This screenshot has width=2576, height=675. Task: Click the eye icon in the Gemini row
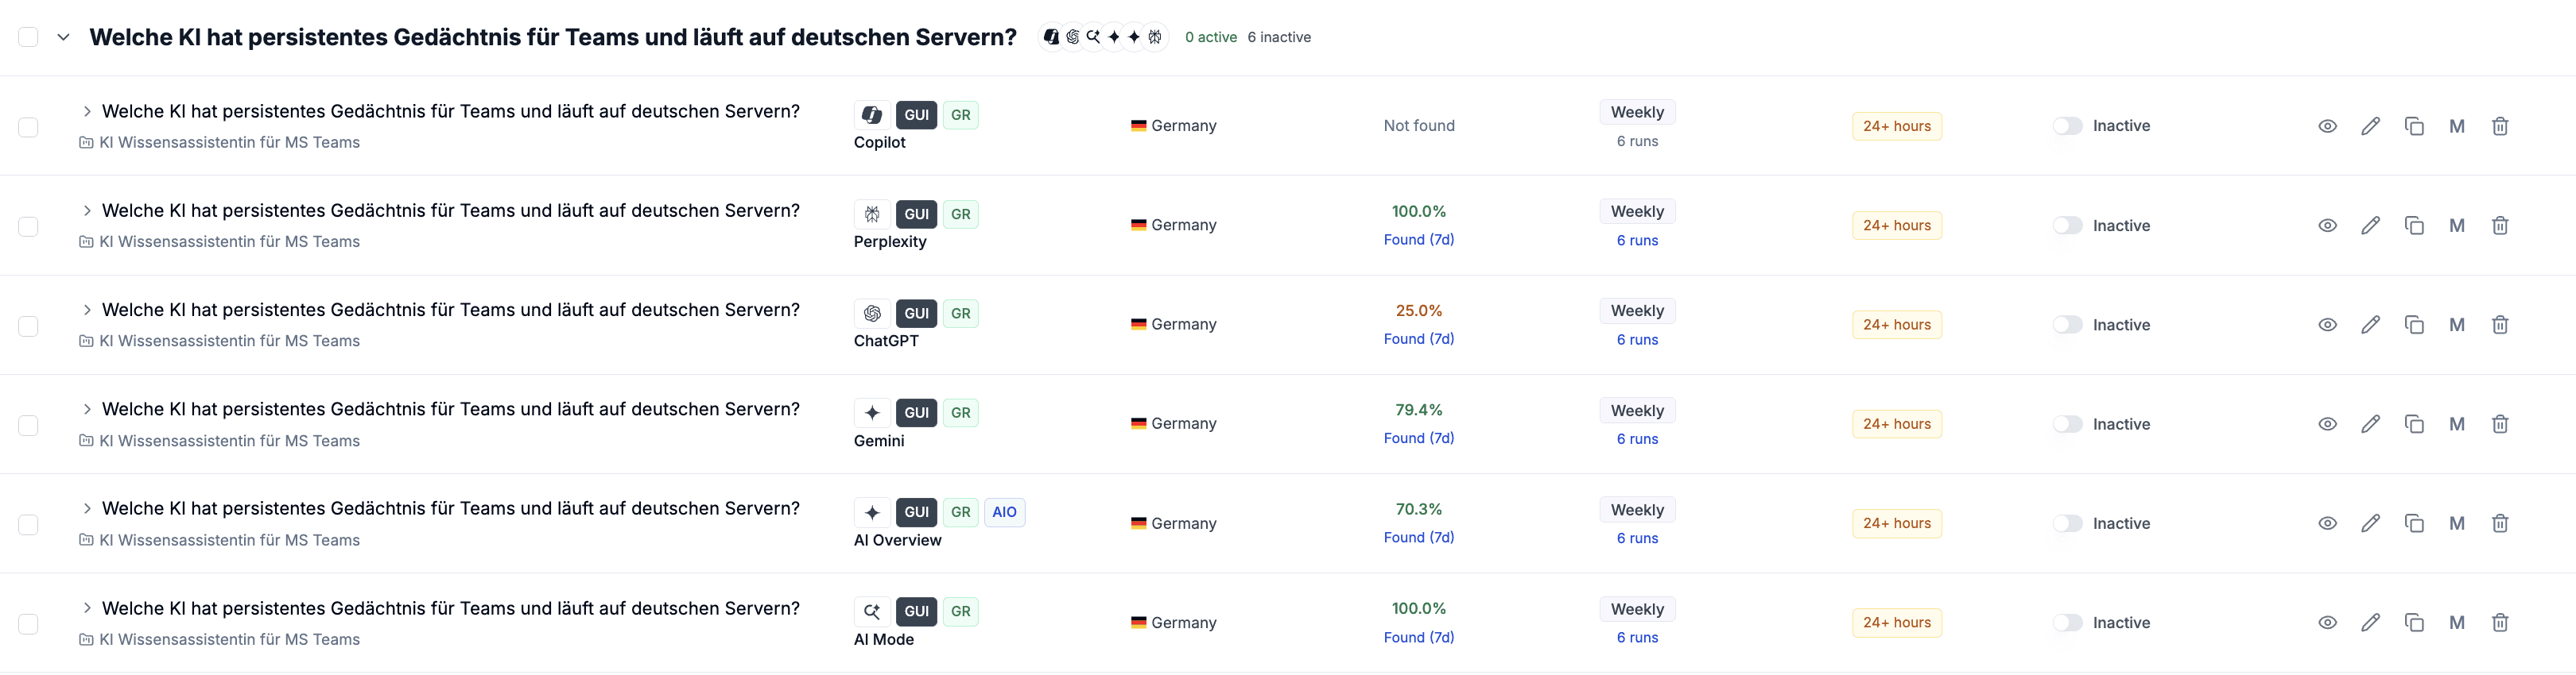pos(2327,424)
